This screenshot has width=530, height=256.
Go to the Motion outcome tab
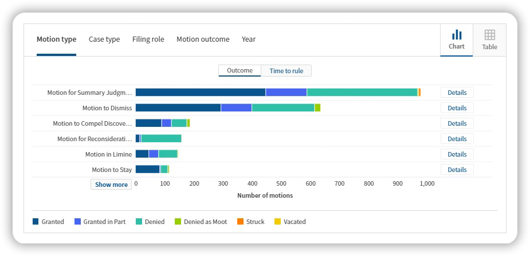pyautogui.click(x=203, y=39)
